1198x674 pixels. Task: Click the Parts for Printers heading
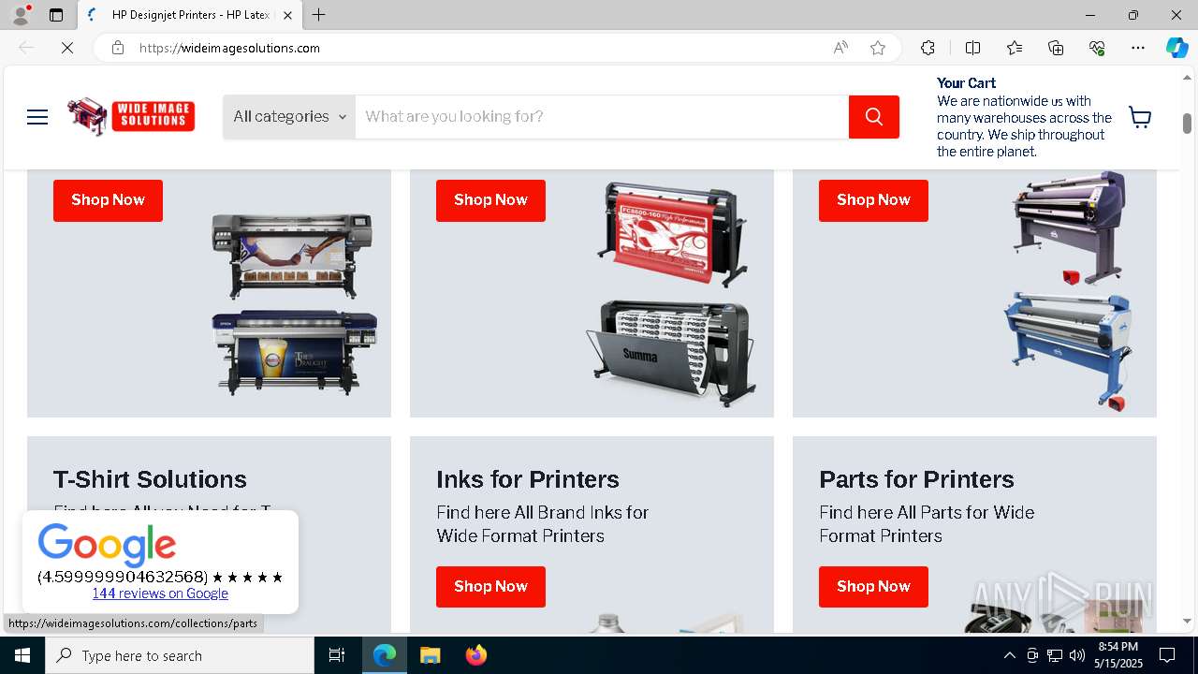coord(916,479)
